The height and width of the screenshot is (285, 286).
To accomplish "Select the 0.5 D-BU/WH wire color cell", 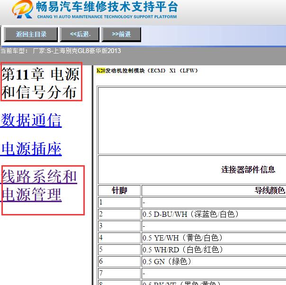I will click(214, 214).
